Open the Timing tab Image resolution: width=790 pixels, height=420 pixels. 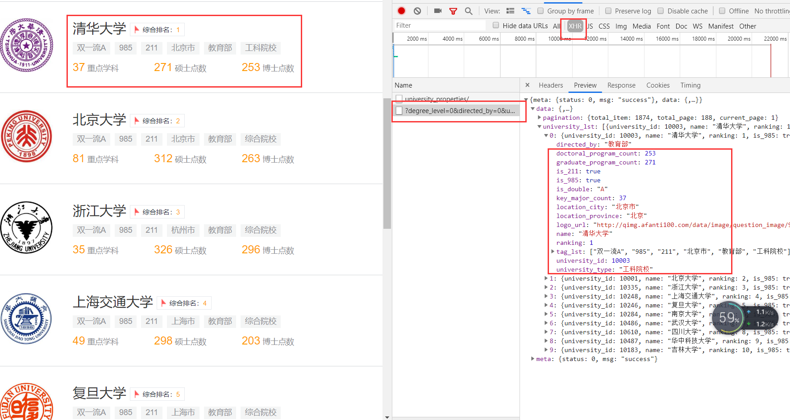click(x=690, y=85)
